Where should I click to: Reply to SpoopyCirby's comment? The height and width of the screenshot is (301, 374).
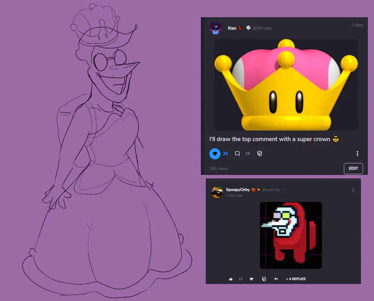(x=276, y=279)
